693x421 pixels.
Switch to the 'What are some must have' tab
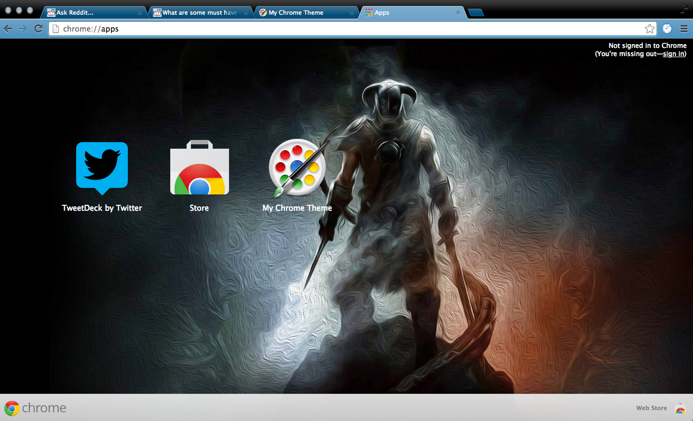[200, 13]
